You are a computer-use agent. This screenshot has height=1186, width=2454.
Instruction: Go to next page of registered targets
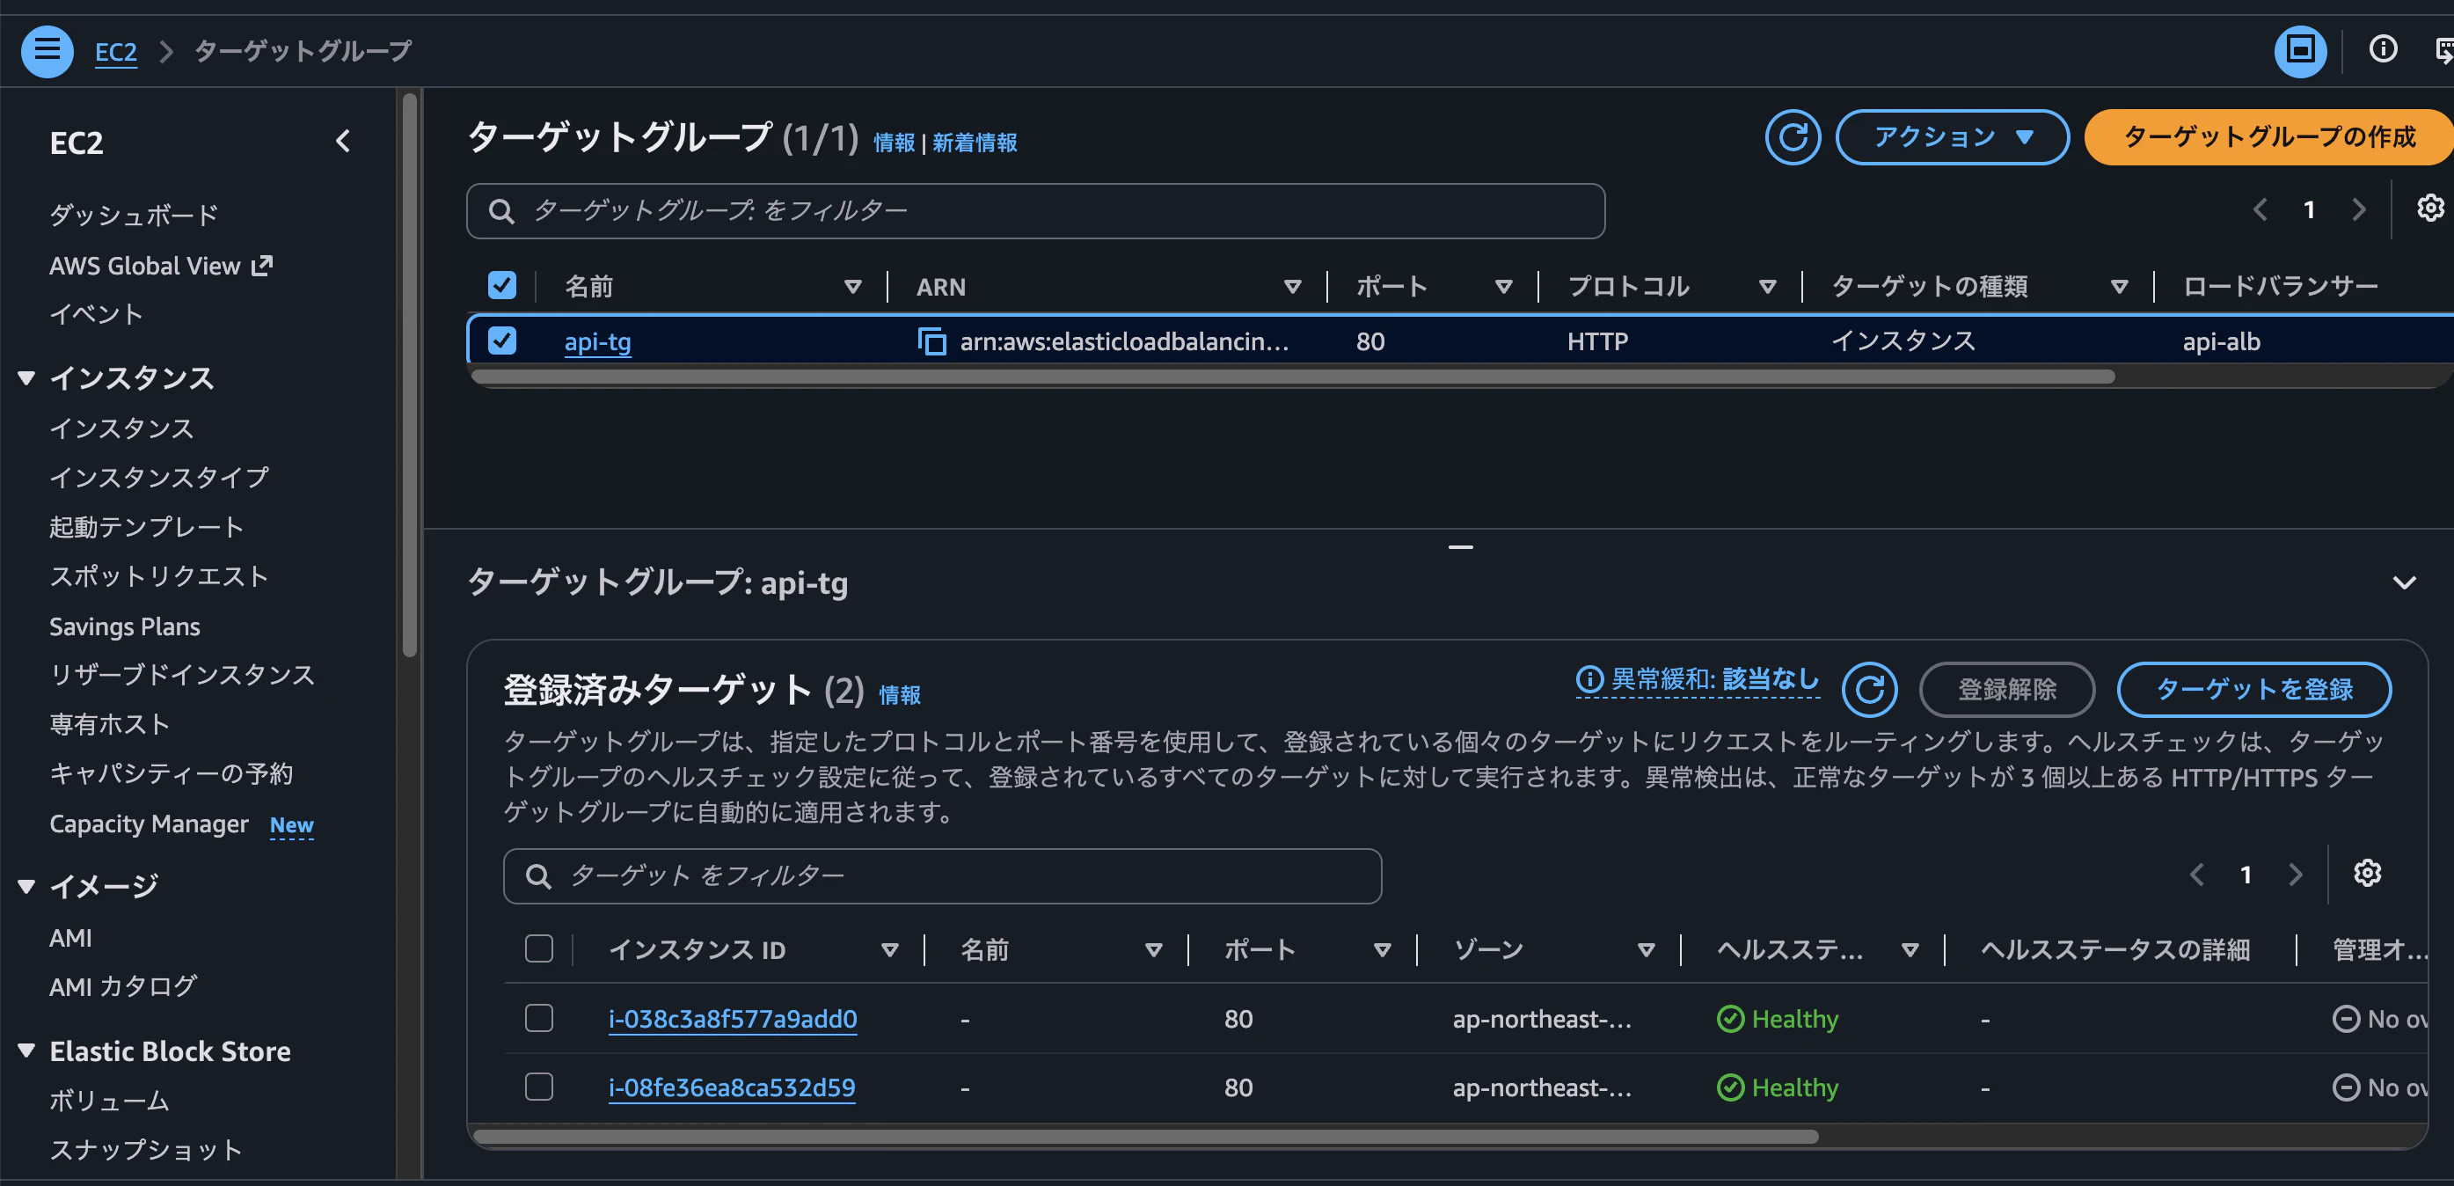2295,874
